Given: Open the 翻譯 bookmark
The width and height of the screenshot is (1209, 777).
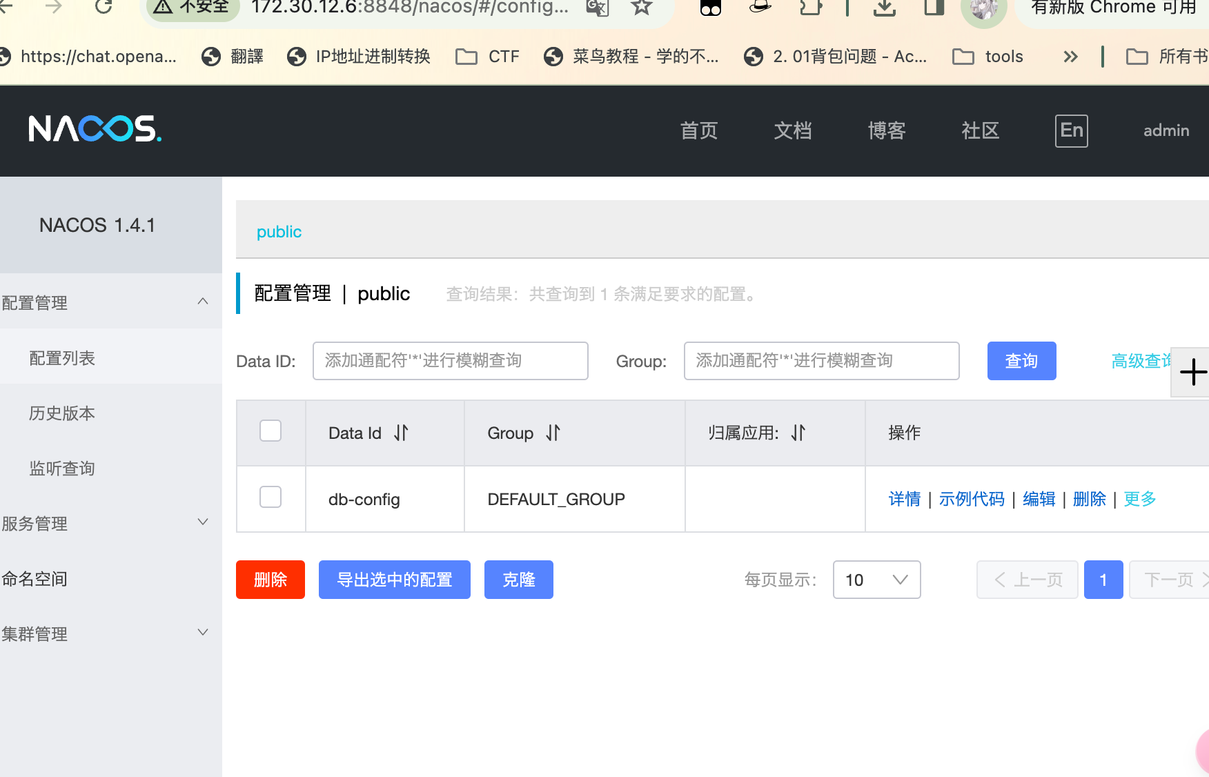Looking at the screenshot, I should point(233,57).
